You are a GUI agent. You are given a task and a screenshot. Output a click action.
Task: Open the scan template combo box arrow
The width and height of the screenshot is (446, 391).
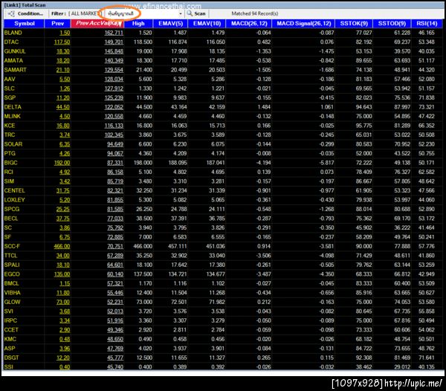pos(181,13)
